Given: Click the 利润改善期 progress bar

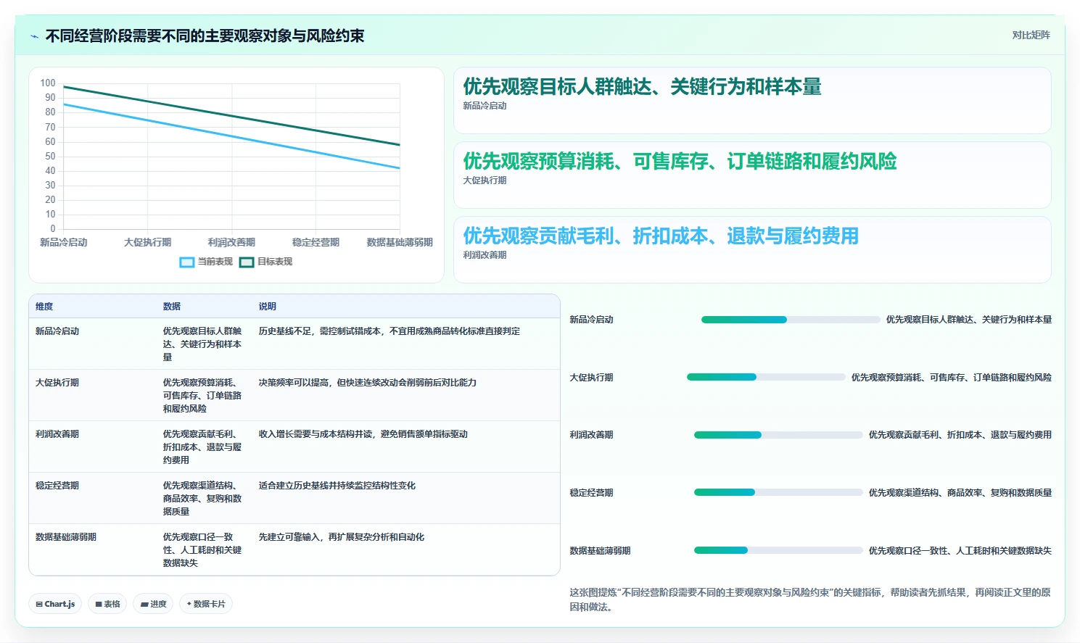Looking at the screenshot, I should tap(778, 435).
